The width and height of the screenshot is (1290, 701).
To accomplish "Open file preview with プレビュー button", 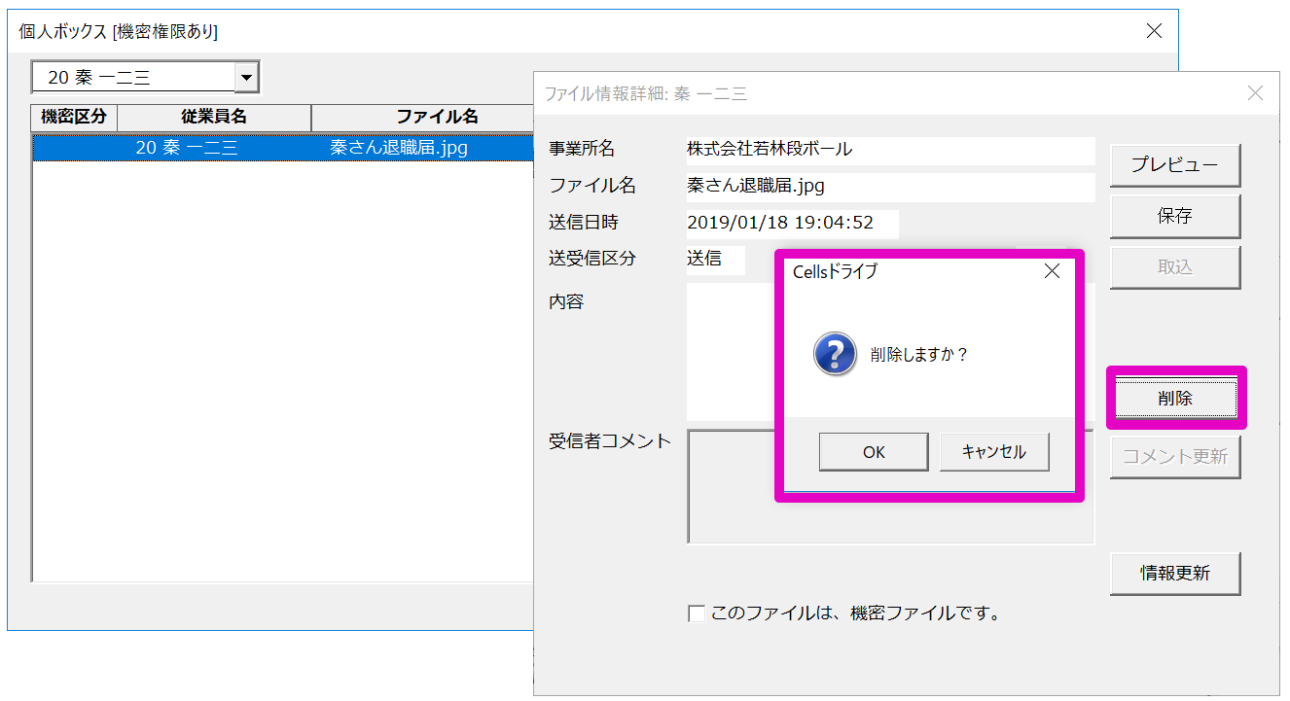I will 1174,165.
